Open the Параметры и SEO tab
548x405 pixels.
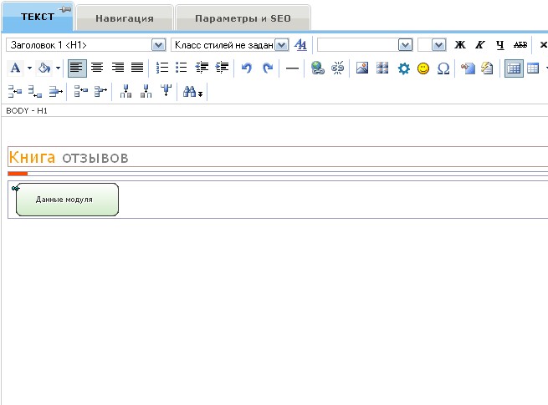(242, 18)
